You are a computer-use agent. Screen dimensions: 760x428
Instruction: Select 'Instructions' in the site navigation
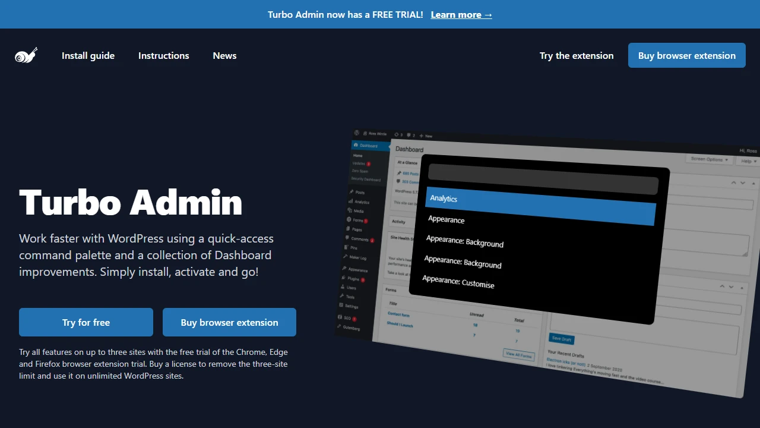pyautogui.click(x=163, y=55)
